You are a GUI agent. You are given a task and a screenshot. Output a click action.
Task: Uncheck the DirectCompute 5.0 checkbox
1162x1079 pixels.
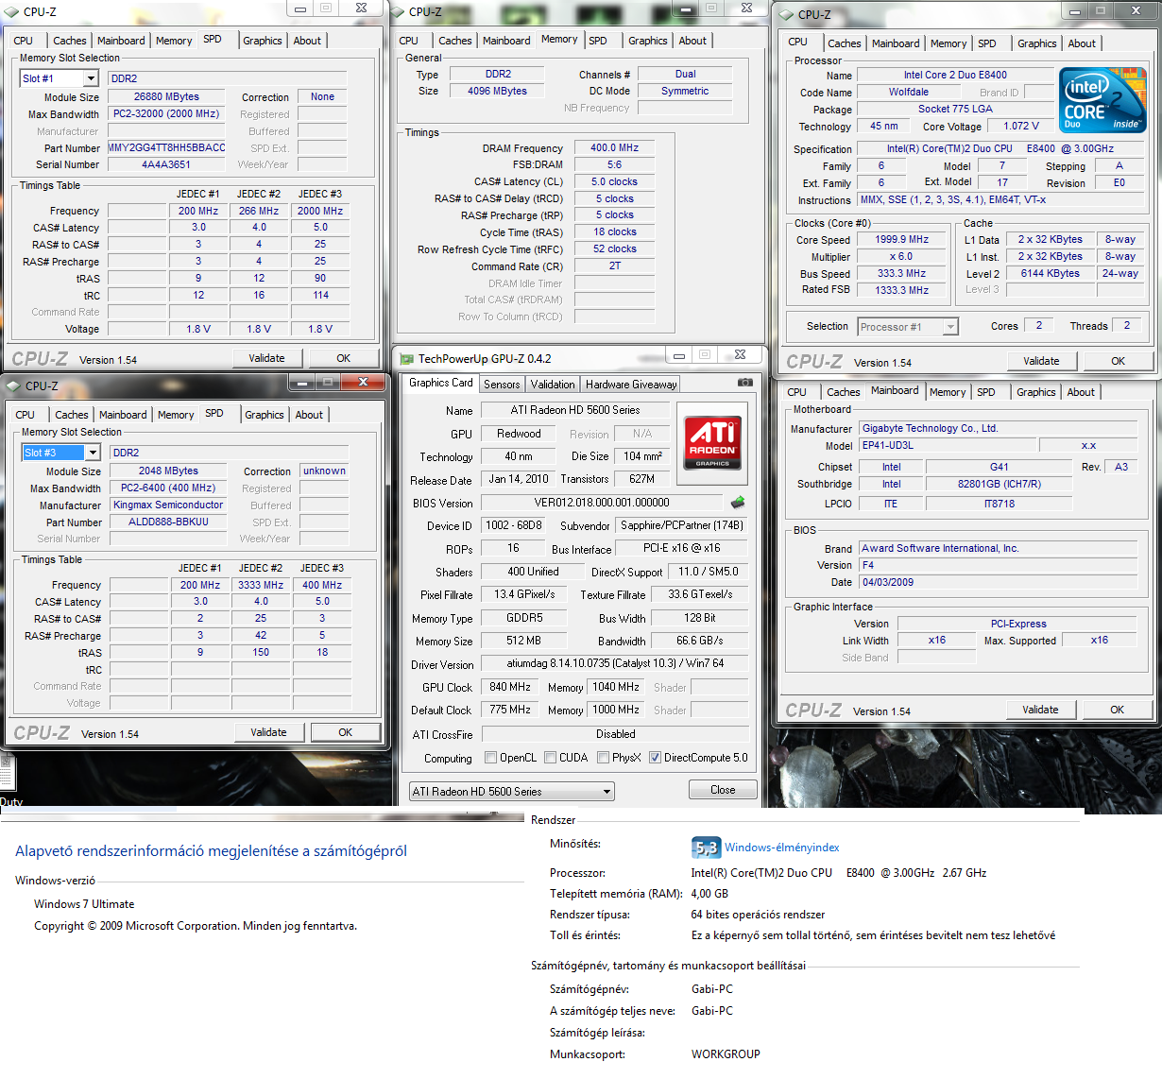pos(655,758)
